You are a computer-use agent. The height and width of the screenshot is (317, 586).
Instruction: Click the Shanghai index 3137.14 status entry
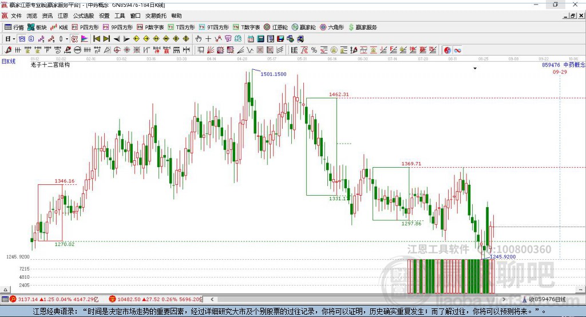54,299
